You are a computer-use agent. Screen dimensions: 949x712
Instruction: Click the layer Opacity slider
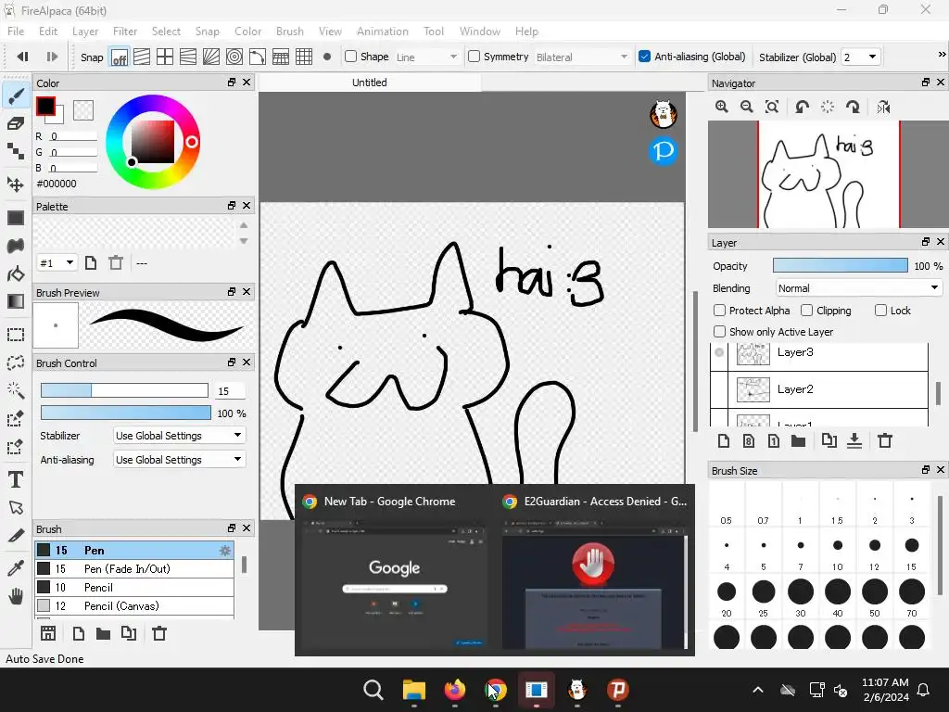coord(840,265)
